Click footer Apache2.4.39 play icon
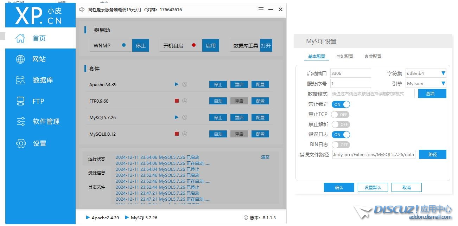 pyautogui.click(x=88, y=218)
